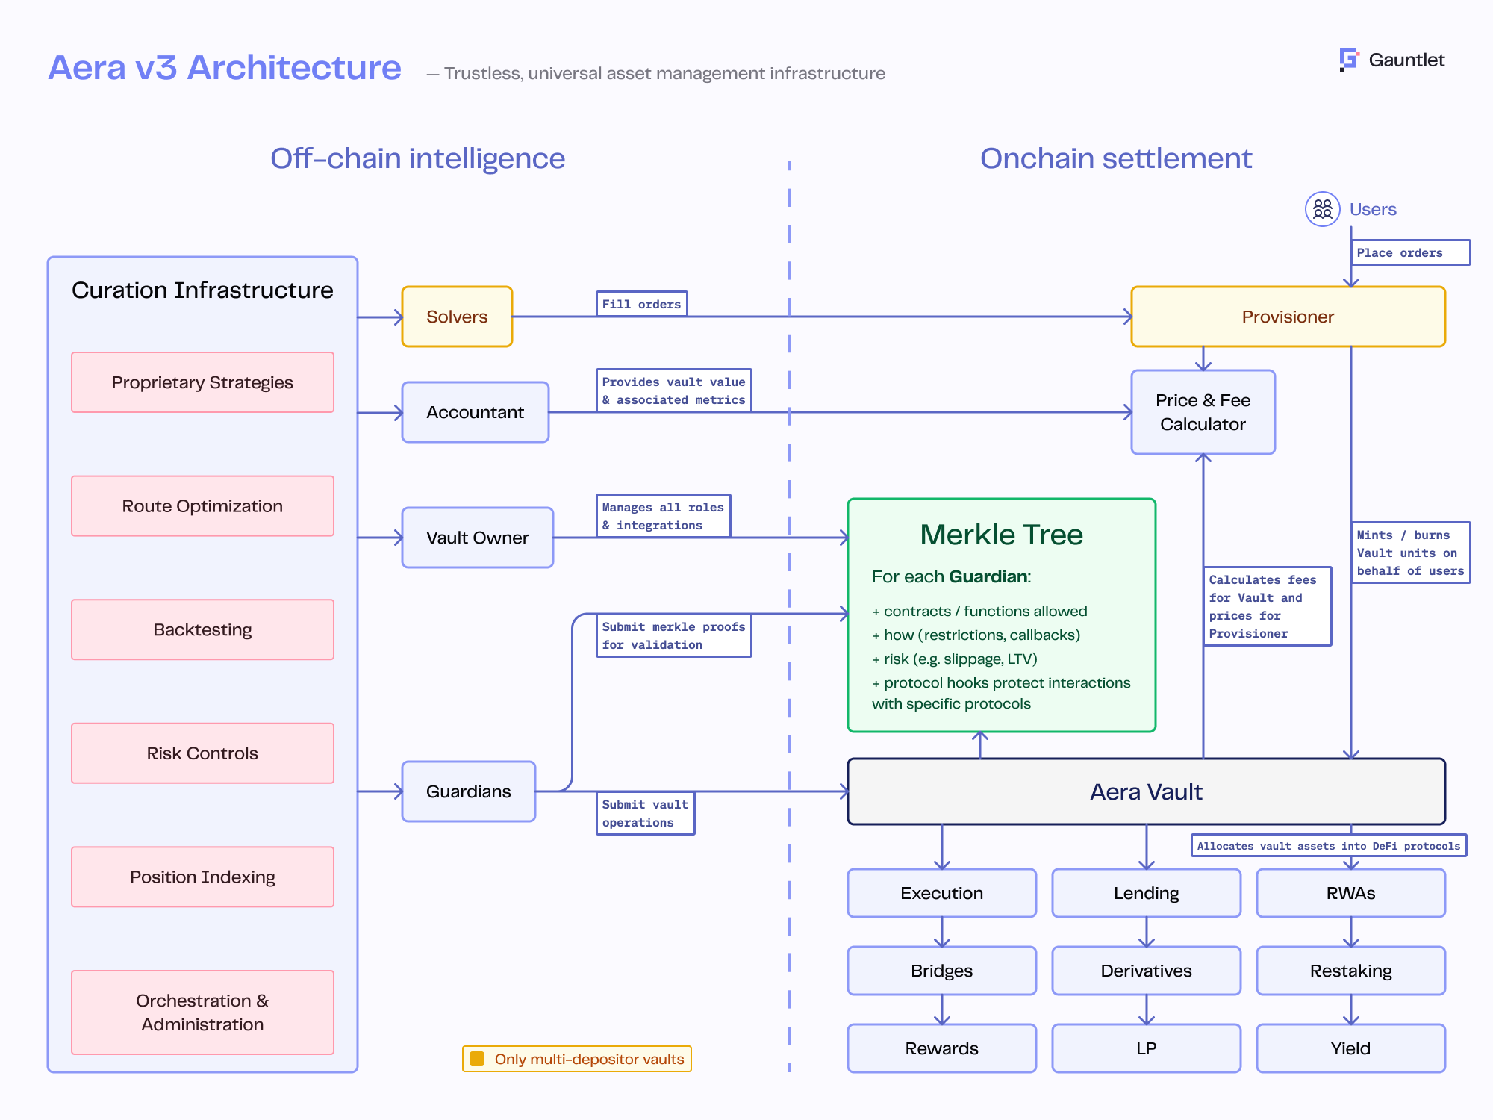This screenshot has width=1493, height=1120.
Task: Click the Provisioner block
Action: point(1288,317)
